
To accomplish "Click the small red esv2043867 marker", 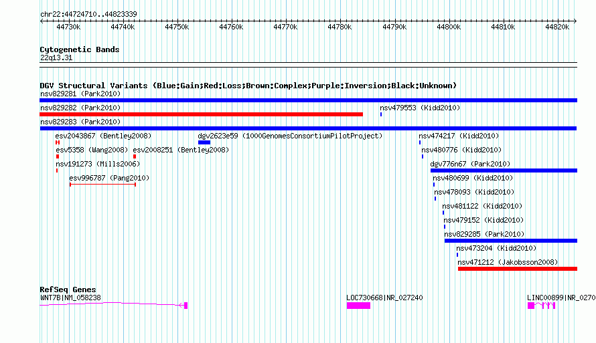I will coord(58,142).
